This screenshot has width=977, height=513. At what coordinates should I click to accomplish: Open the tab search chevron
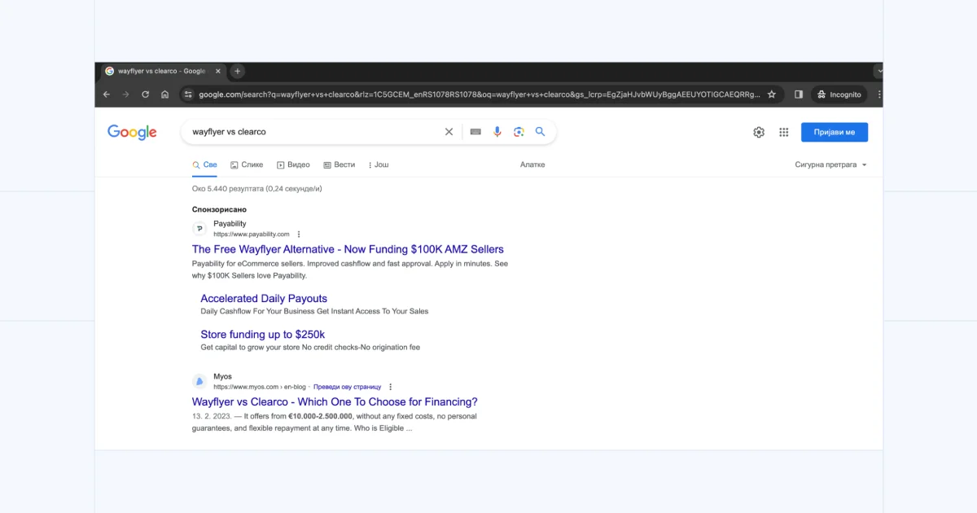point(879,71)
